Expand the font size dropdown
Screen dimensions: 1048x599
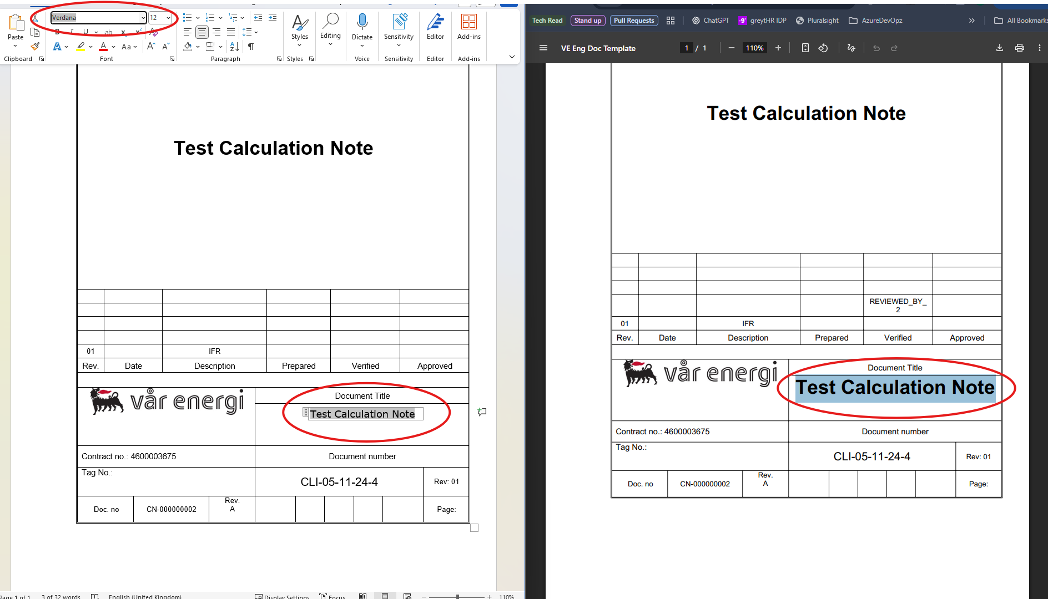168,18
